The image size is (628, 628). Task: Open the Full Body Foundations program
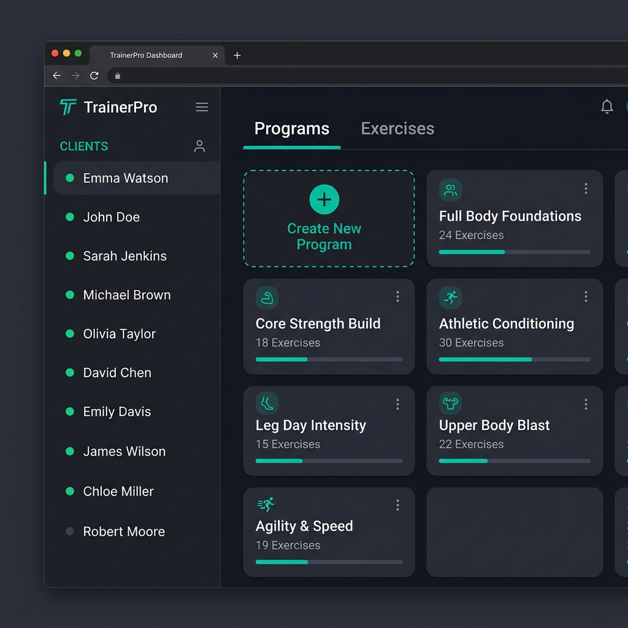(515, 218)
